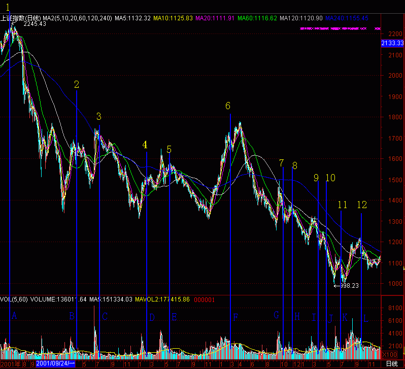Select the highlighted date 2001/09/24 on the time axis

click(x=56, y=364)
